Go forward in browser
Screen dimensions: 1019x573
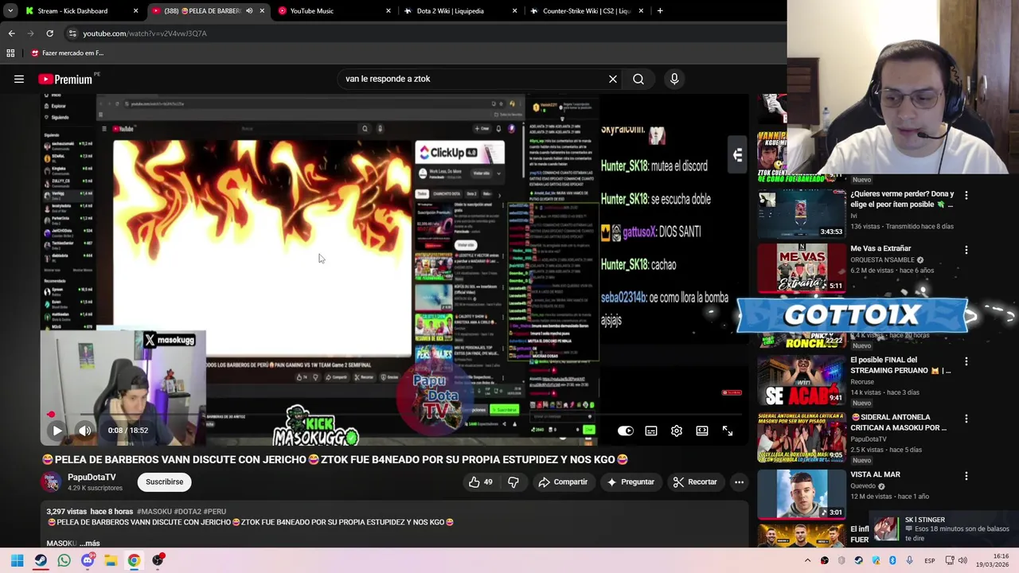[x=30, y=33]
